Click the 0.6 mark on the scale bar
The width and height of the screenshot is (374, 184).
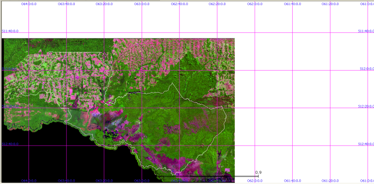(x=224, y=172)
